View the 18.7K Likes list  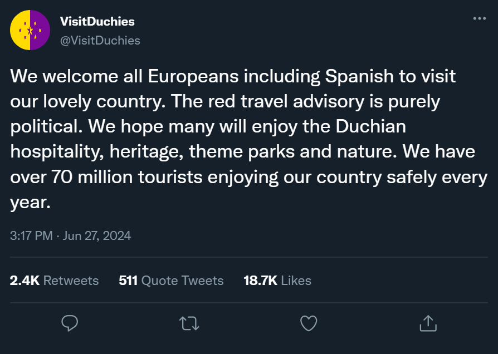277,281
